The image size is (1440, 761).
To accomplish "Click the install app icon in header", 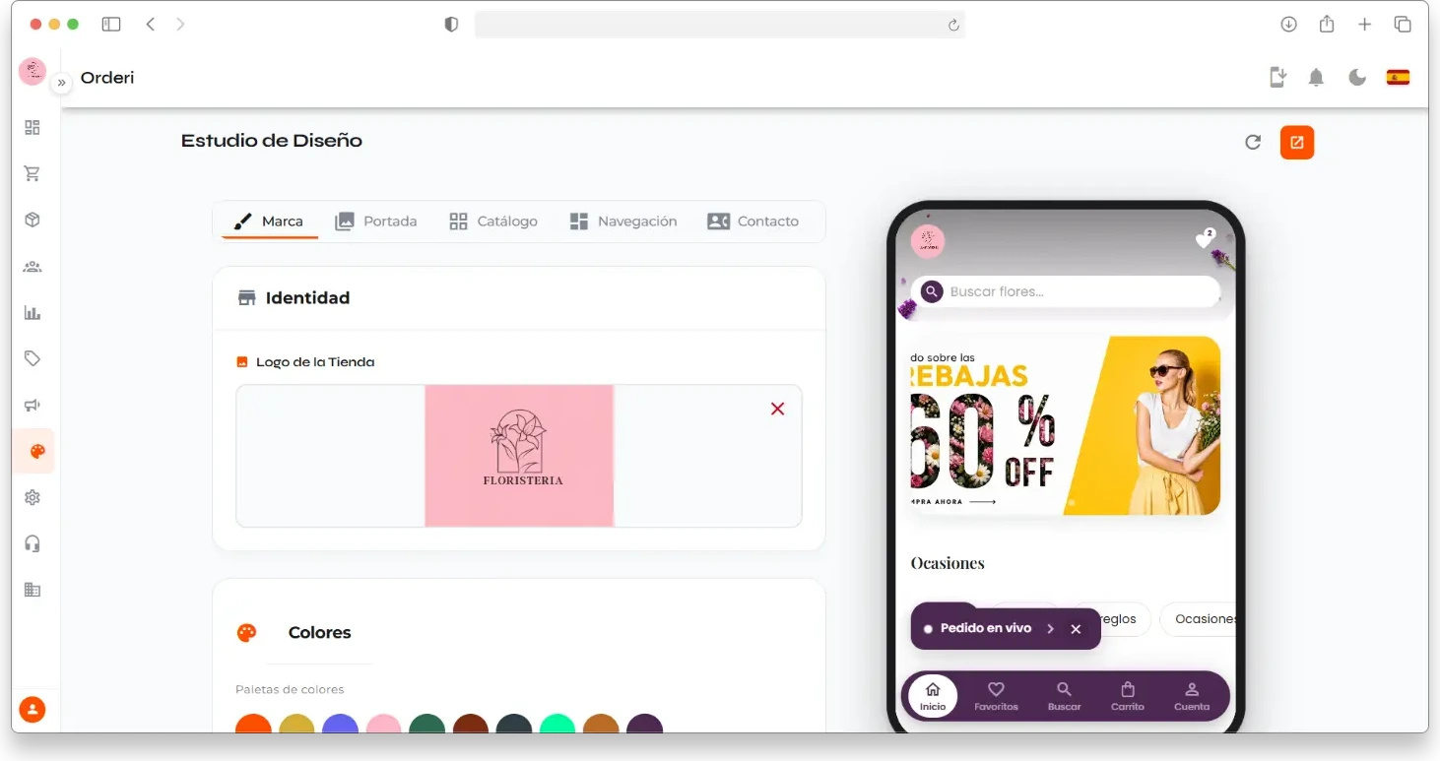I will pyautogui.click(x=1277, y=78).
